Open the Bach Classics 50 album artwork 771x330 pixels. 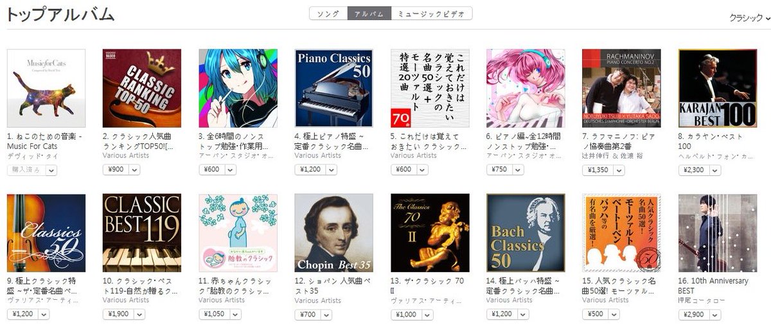(526, 233)
